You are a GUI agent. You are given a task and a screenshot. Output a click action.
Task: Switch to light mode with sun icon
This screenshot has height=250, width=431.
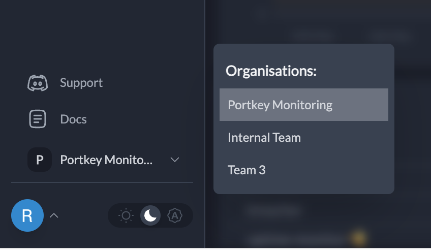click(126, 215)
